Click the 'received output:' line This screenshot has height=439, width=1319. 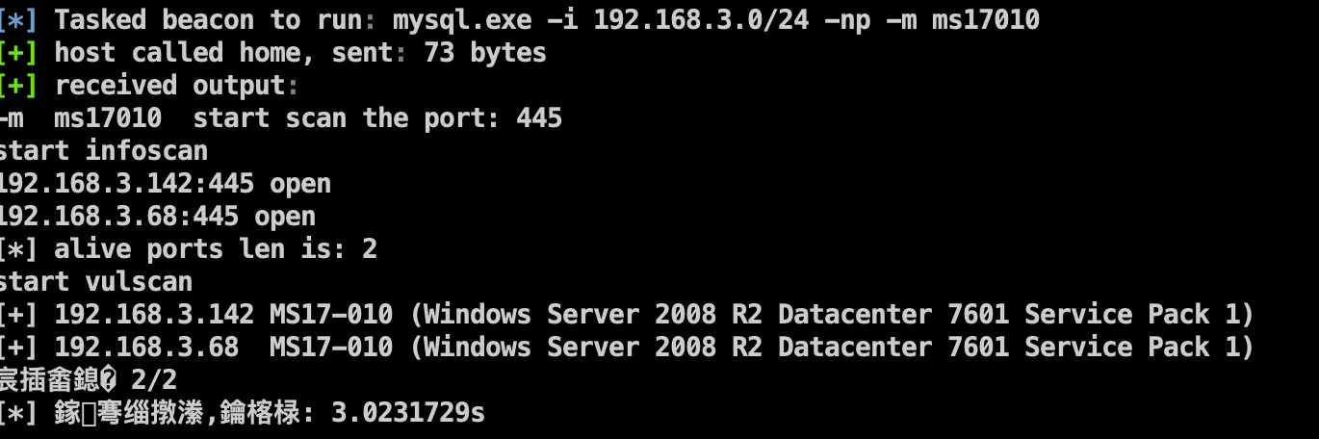click(x=177, y=85)
